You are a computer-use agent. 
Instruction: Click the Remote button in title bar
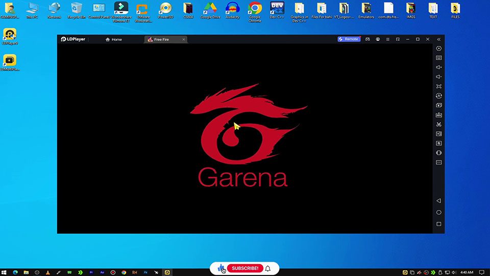tap(349, 39)
